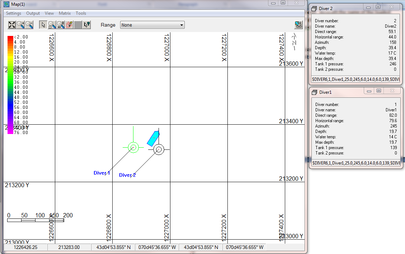Click the Diver 2 map label
Screen dimensions: 405x254
[x=127, y=175]
